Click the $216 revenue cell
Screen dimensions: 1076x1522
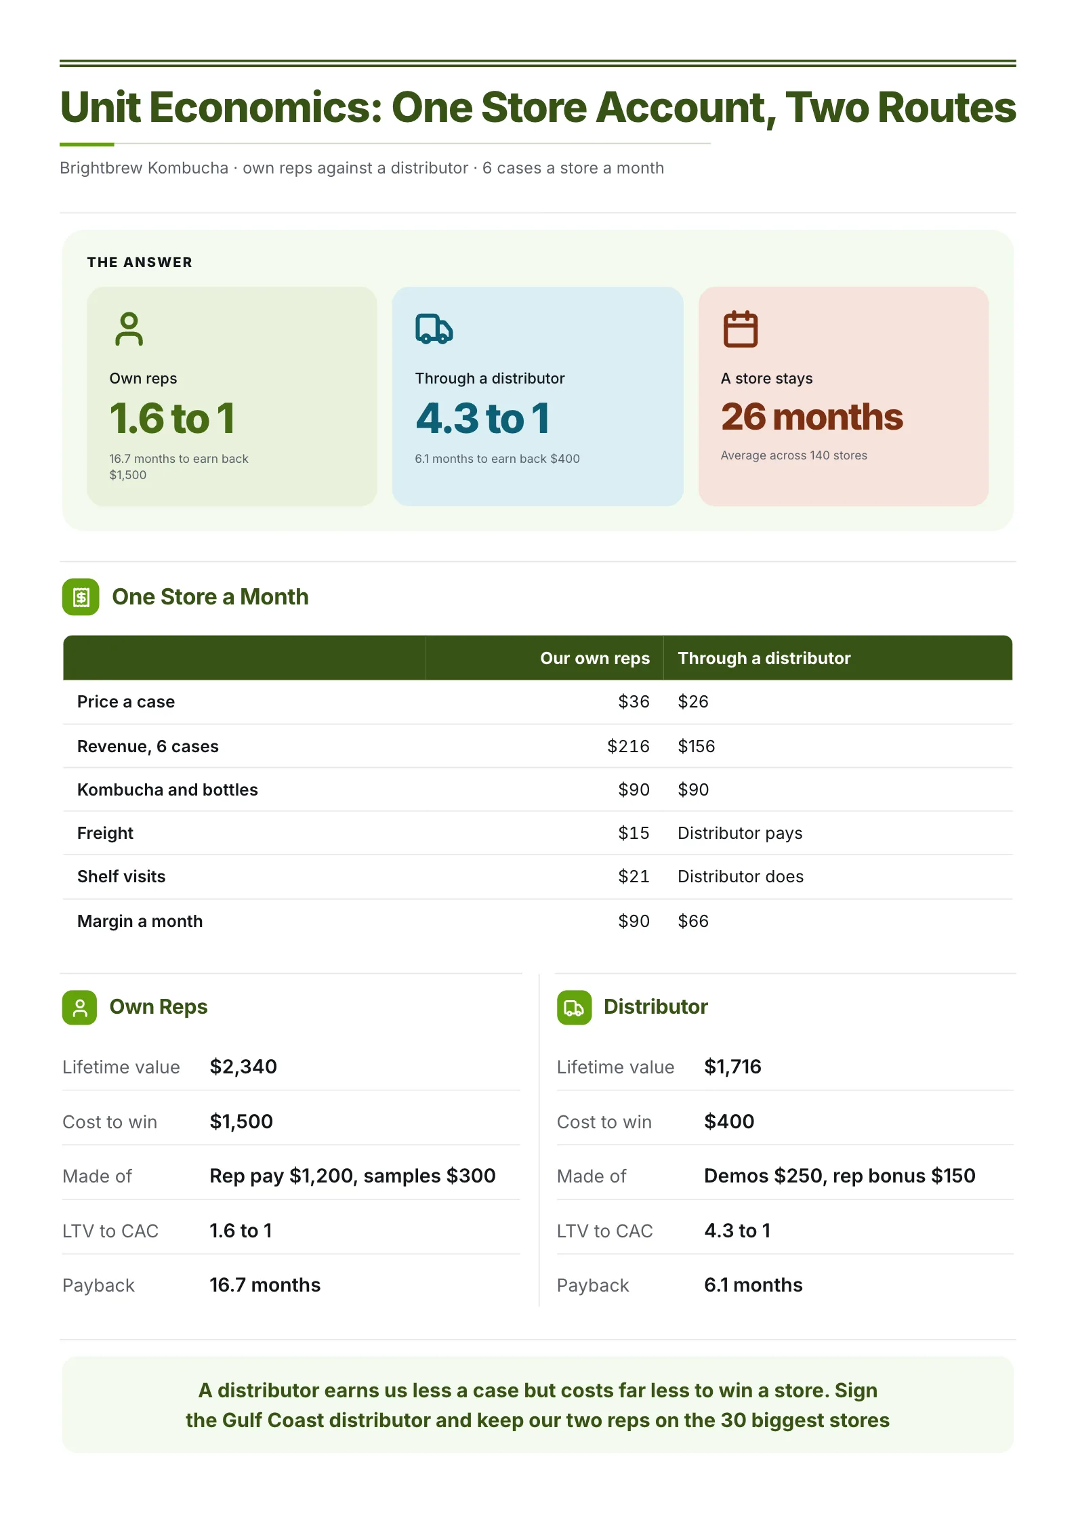(628, 746)
